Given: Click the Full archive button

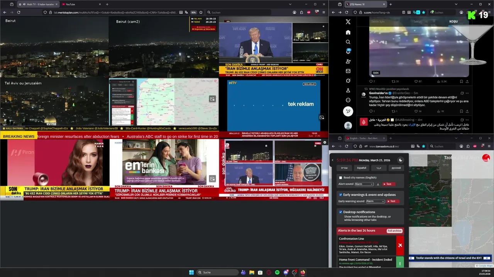Looking at the screenshot, I should (x=395, y=231).
